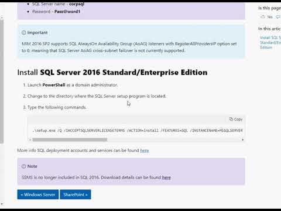The height and width of the screenshot is (211, 281).
Task: Click the setup.exe command text
Action: click(x=138, y=130)
